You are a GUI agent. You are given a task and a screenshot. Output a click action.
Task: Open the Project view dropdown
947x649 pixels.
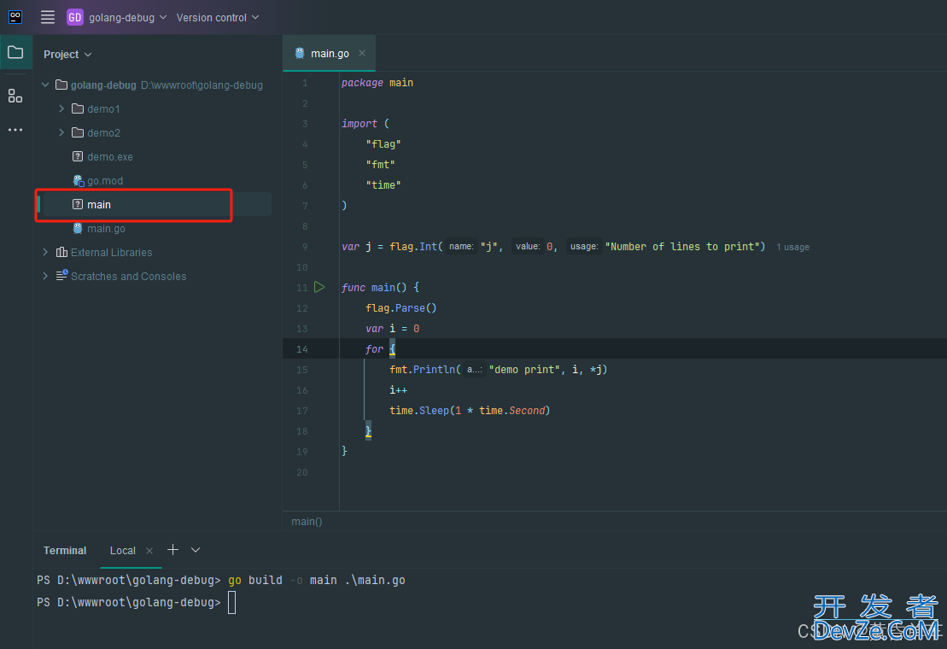coord(67,55)
